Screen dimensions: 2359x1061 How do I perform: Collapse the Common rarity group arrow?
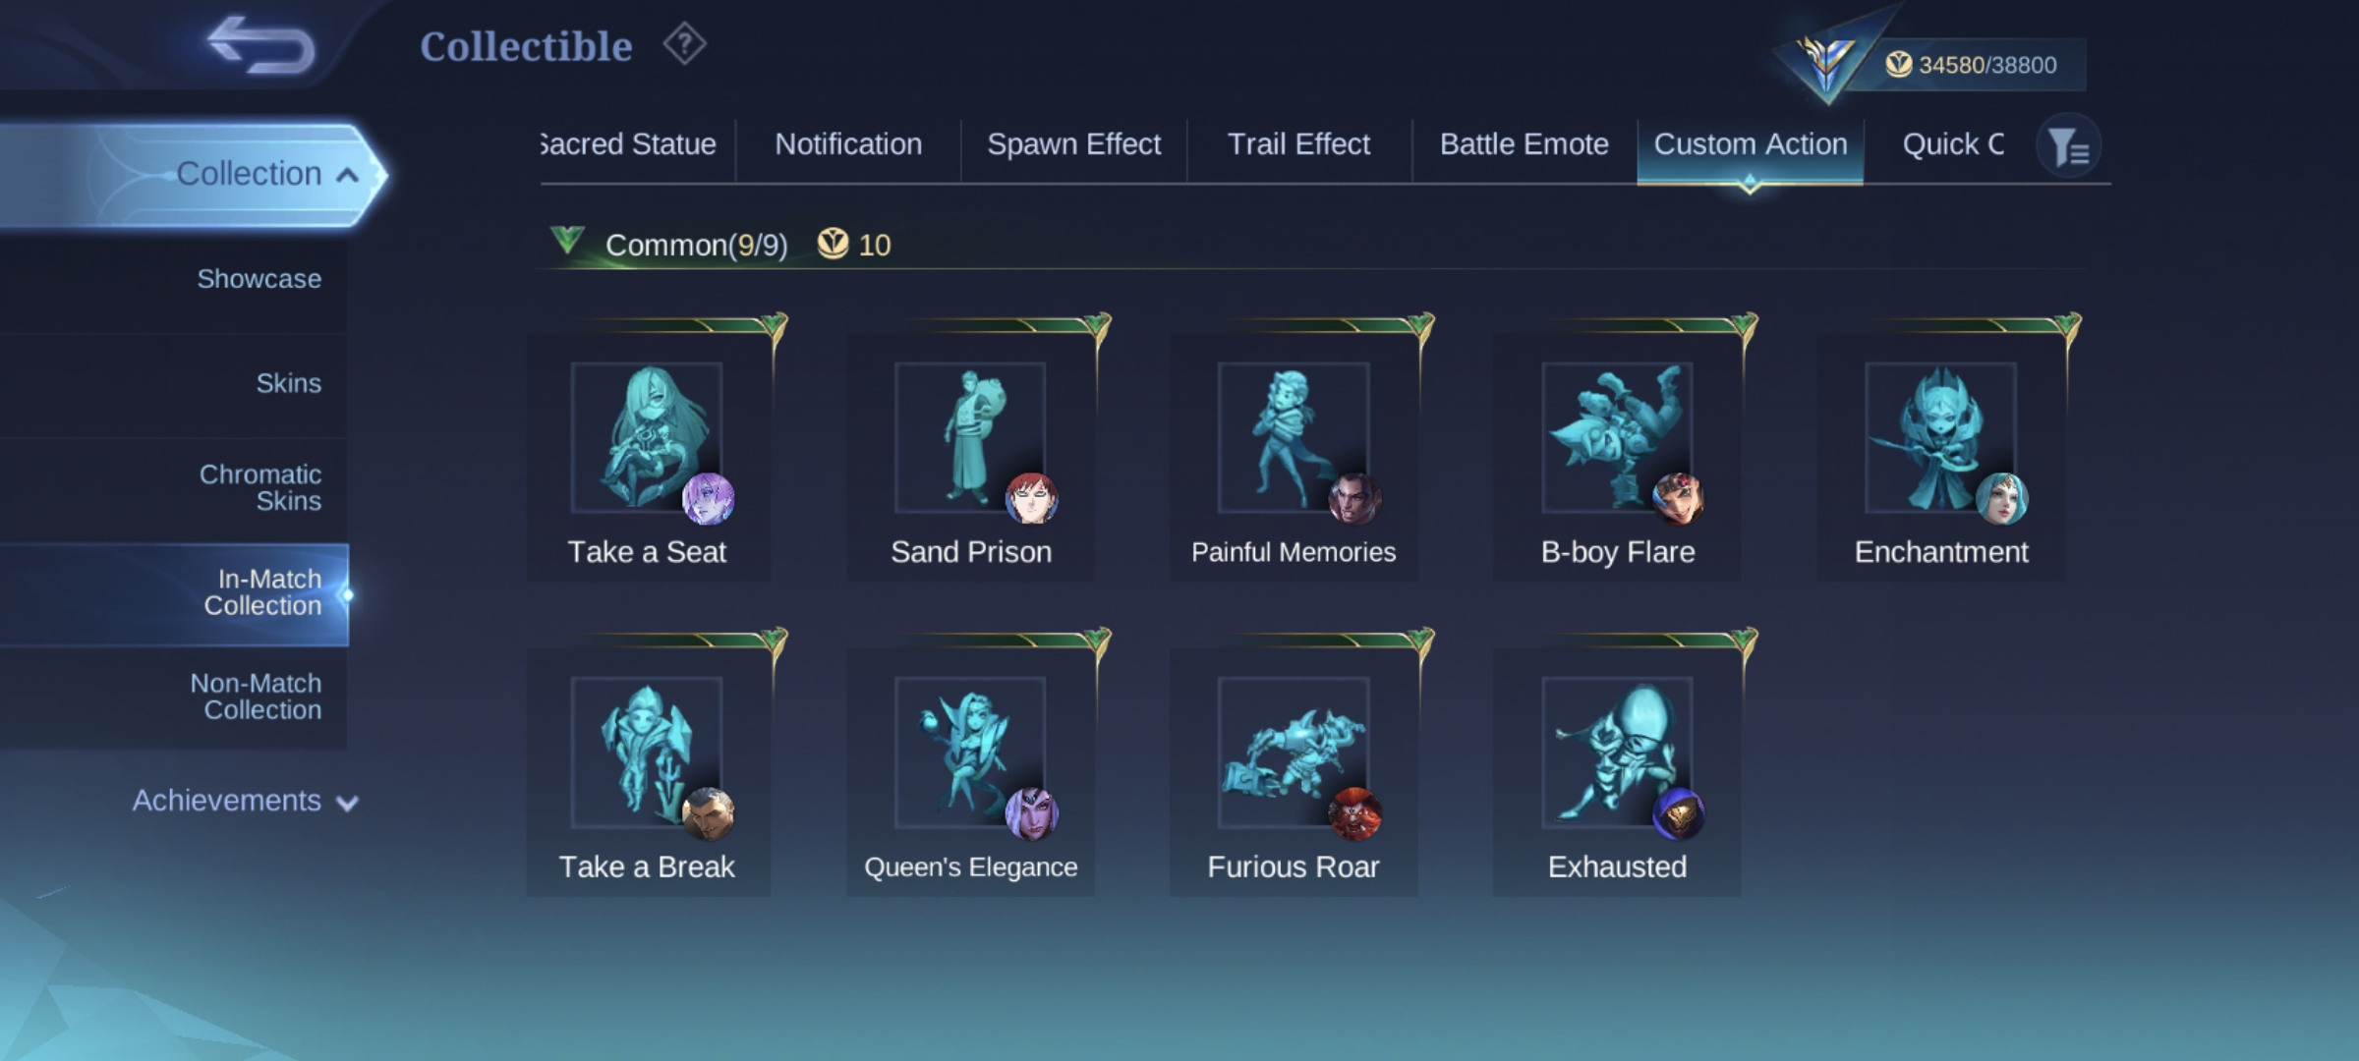pos(567,240)
